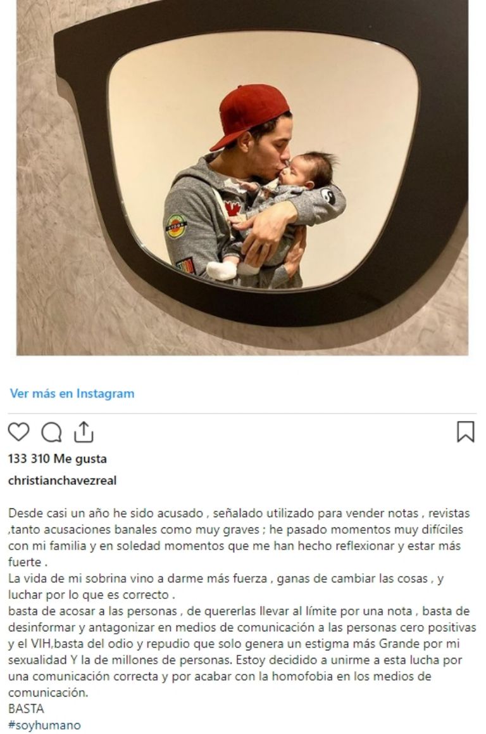Screen dimensions: 486x734
Task: Open comments via the speech bubble icon
Action: pos(51,432)
